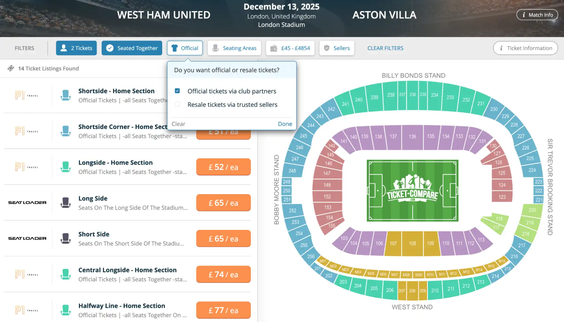Click the green seat icon beside Longside - Home Section
Viewport: 564px width, 322px height.
[x=66, y=166]
